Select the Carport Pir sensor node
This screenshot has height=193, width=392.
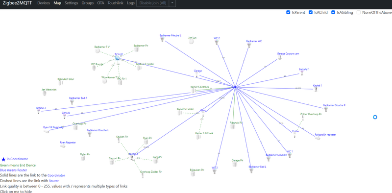pos(112,162)
